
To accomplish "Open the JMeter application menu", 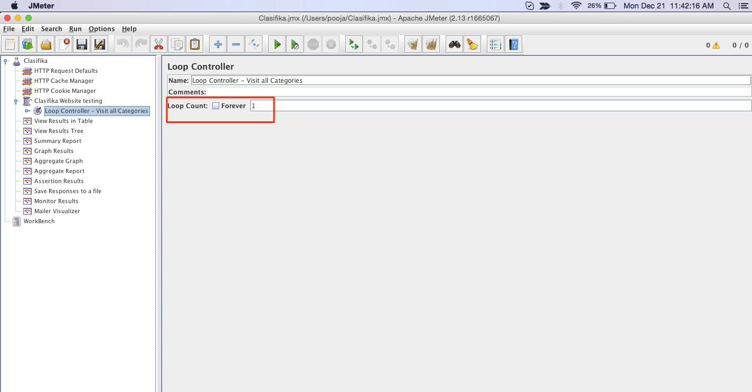I will (41, 6).
